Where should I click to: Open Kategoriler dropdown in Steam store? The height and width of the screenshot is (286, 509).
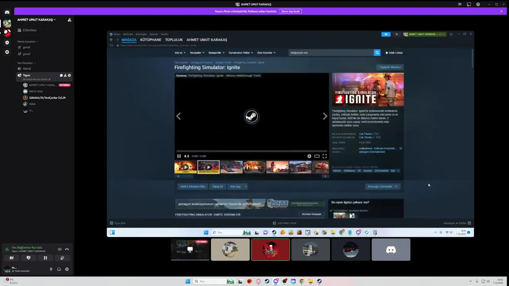pyautogui.click(x=216, y=53)
